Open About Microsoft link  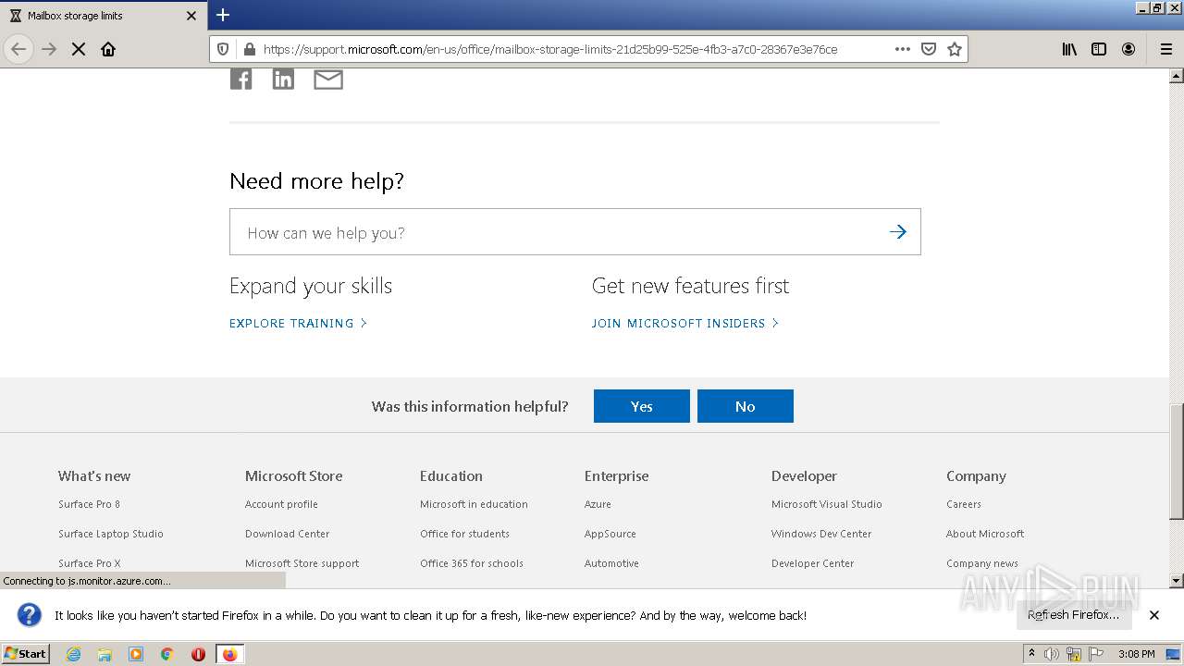pos(985,534)
